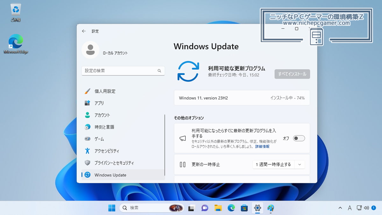This screenshot has width=382, height=215.
Task: Open Microsoft Edge desktop shortcut
Action: pyautogui.click(x=16, y=44)
